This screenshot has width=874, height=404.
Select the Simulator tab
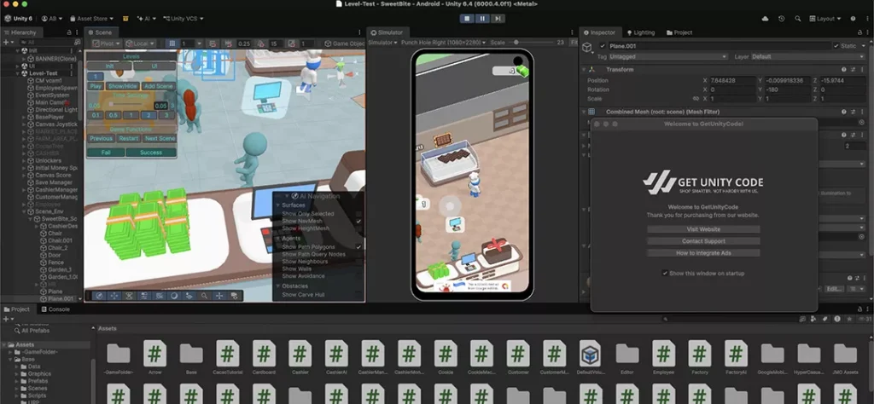coord(387,32)
